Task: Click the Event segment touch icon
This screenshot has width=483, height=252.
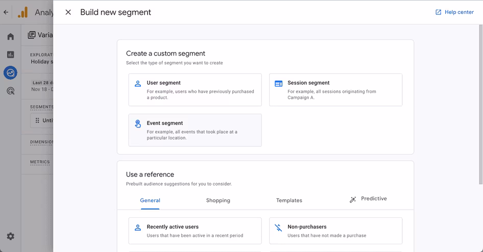Action: (138, 123)
